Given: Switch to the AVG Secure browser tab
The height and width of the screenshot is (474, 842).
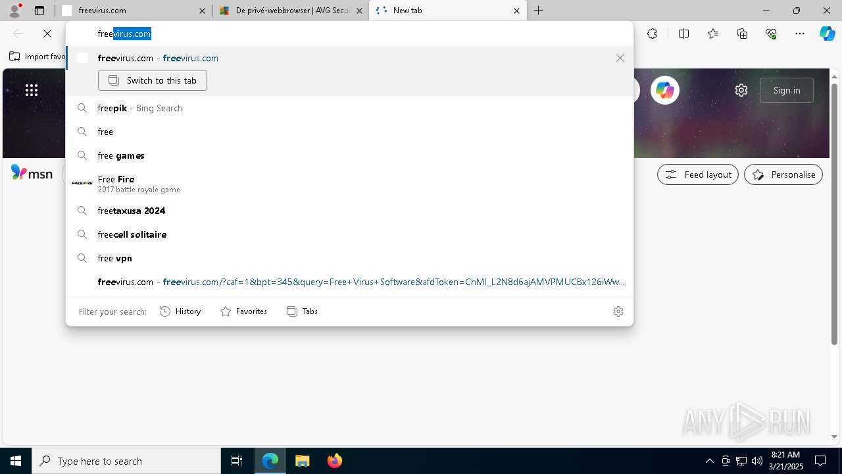Looking at the screenshot, I should click(x=290, y=11).
